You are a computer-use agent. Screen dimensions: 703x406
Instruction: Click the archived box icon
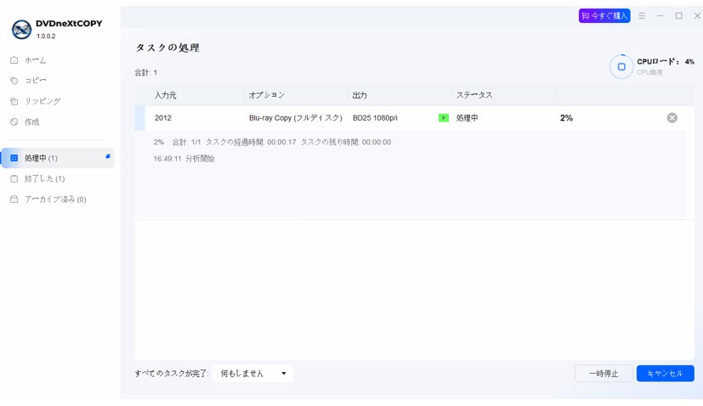click(14, 199)
